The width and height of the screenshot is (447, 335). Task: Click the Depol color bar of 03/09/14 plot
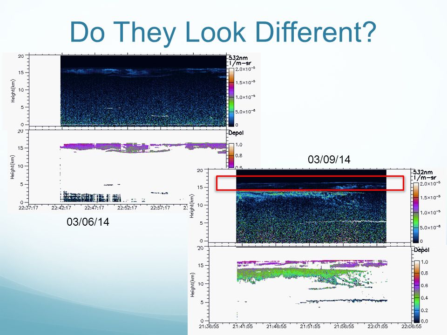[416, 291]
